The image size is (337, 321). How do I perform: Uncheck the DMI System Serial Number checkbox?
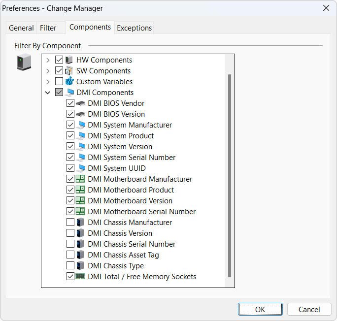coord(70,158)
